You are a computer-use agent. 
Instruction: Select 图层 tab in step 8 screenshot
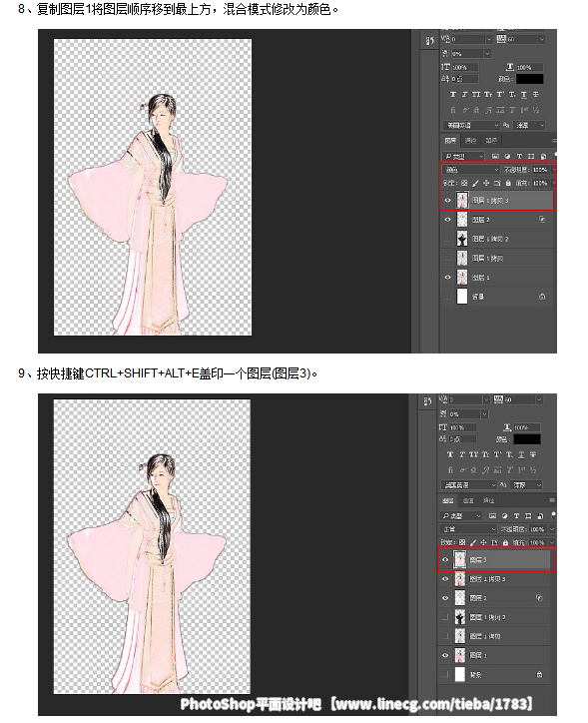pyautogui.click(x=450, y=141)
